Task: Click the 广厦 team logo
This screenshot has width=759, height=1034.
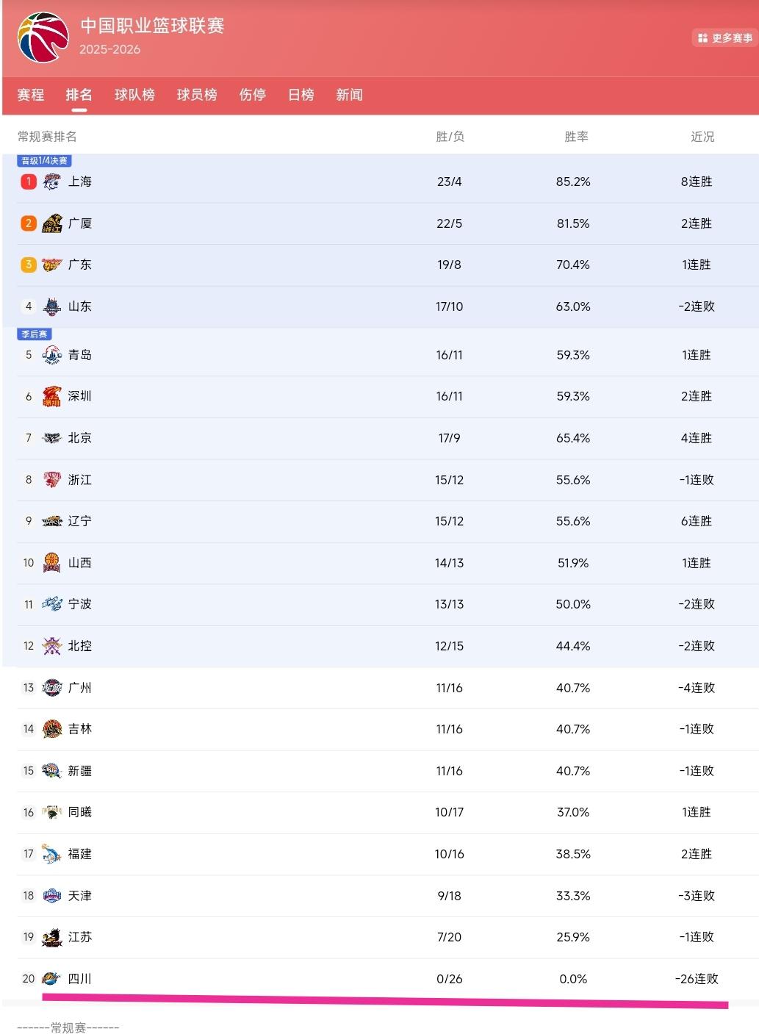Action: [51, 223]
